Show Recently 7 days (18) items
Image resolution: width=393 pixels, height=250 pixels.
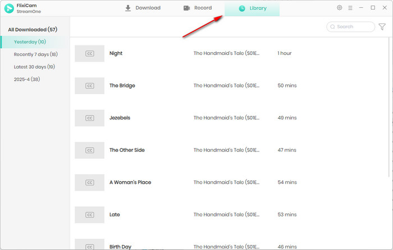pos(35,54)
